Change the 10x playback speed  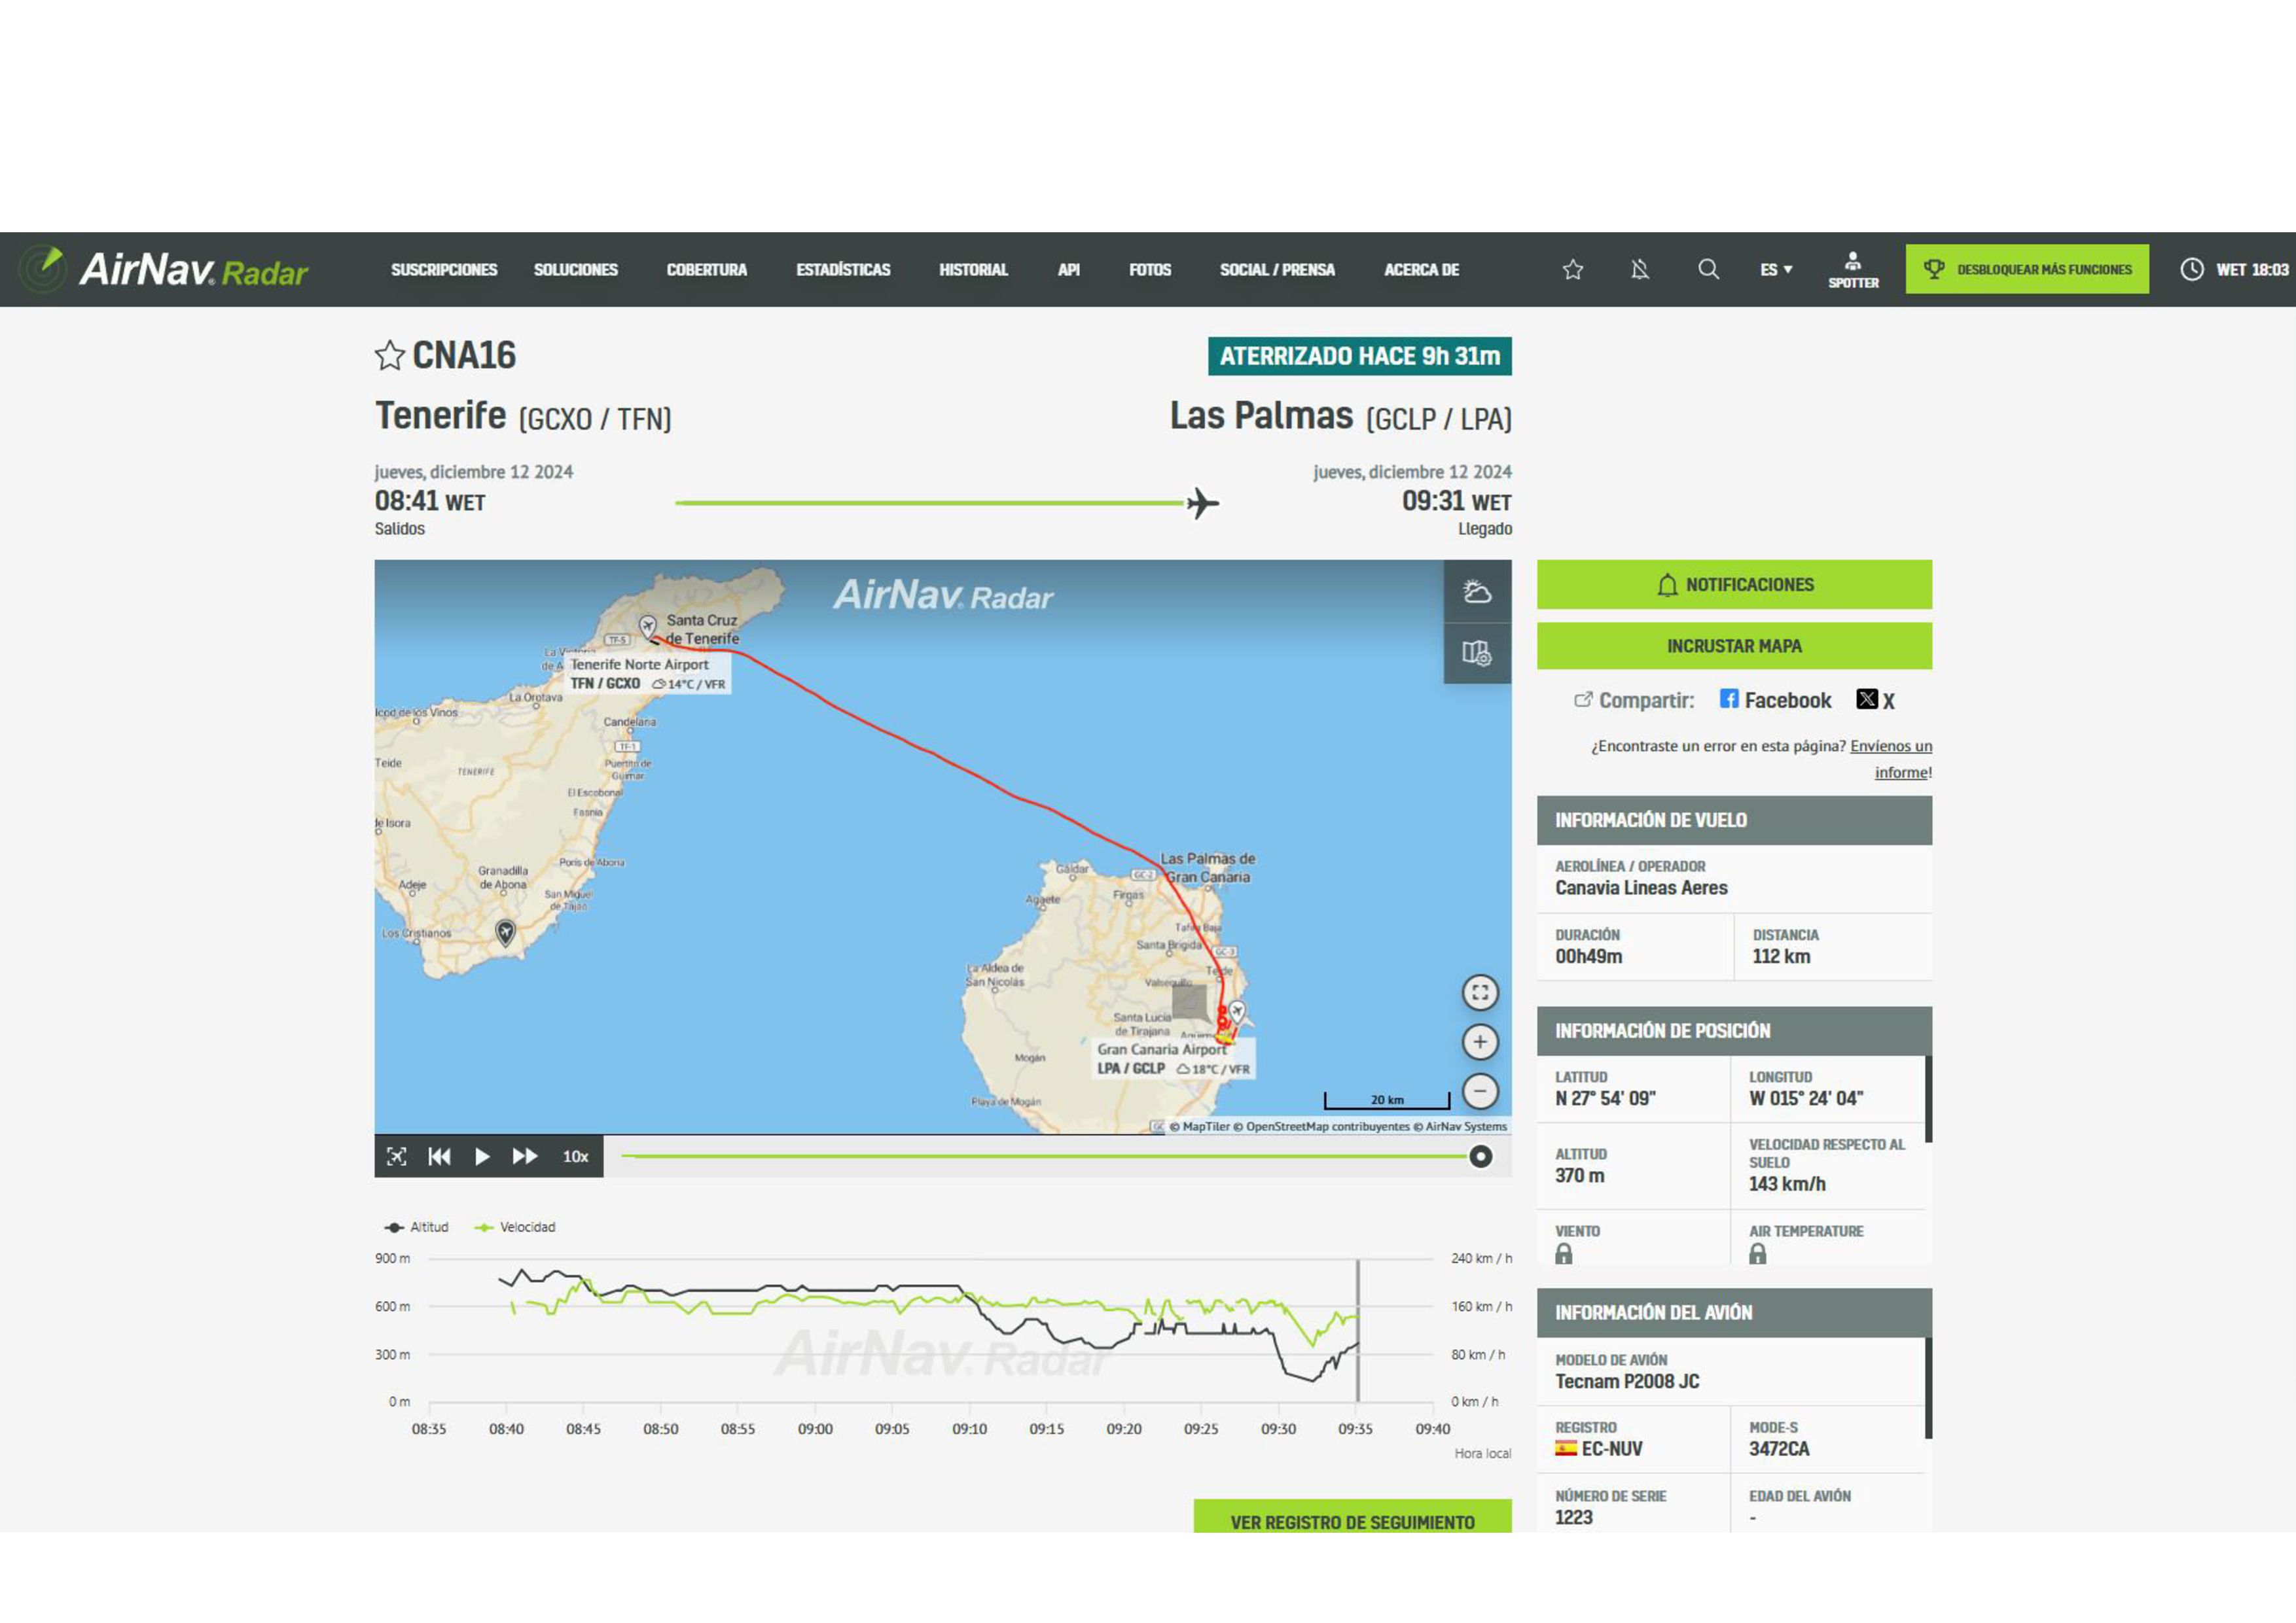click(x=575, y=1157)
